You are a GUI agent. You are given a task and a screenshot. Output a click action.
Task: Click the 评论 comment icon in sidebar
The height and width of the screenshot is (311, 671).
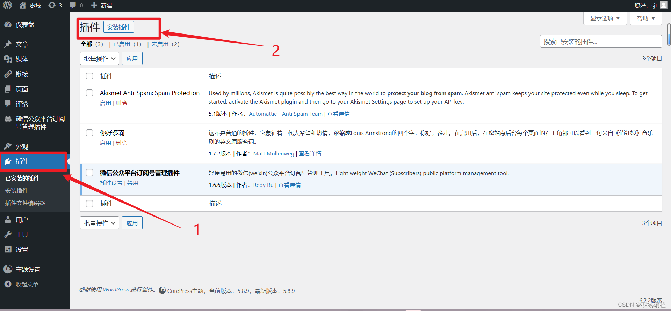point(8,104)
